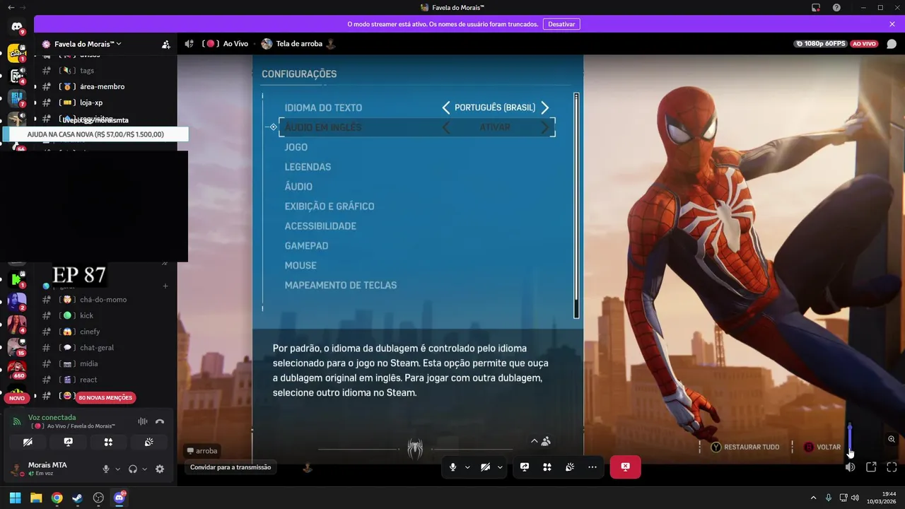Click the 1080p 60FPS quality badge
This screenshot has width=905, height=509.
coord(821,44)
